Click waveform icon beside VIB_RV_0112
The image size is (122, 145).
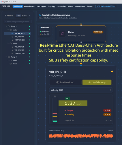12,37
